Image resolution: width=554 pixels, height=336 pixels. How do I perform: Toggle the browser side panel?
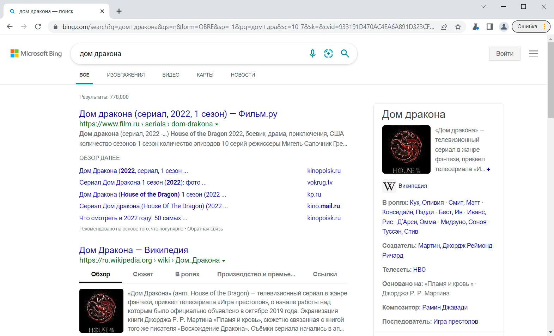click(489, 26)
